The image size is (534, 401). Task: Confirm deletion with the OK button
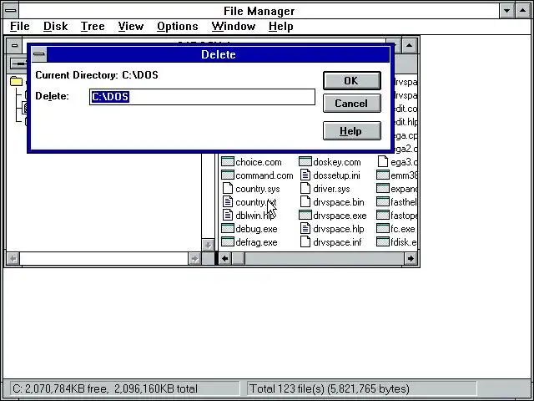click(352, 81)
